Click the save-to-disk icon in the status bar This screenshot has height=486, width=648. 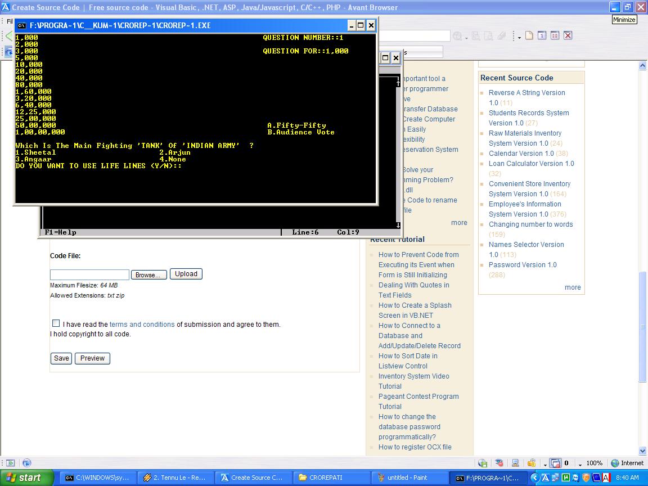(x=482, y=463)
